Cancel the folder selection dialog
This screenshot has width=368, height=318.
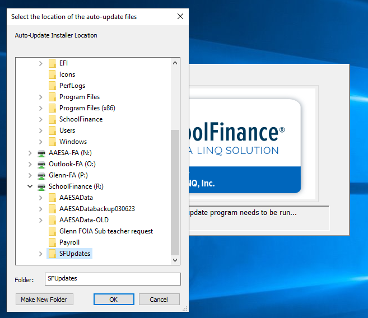[159, 299]
